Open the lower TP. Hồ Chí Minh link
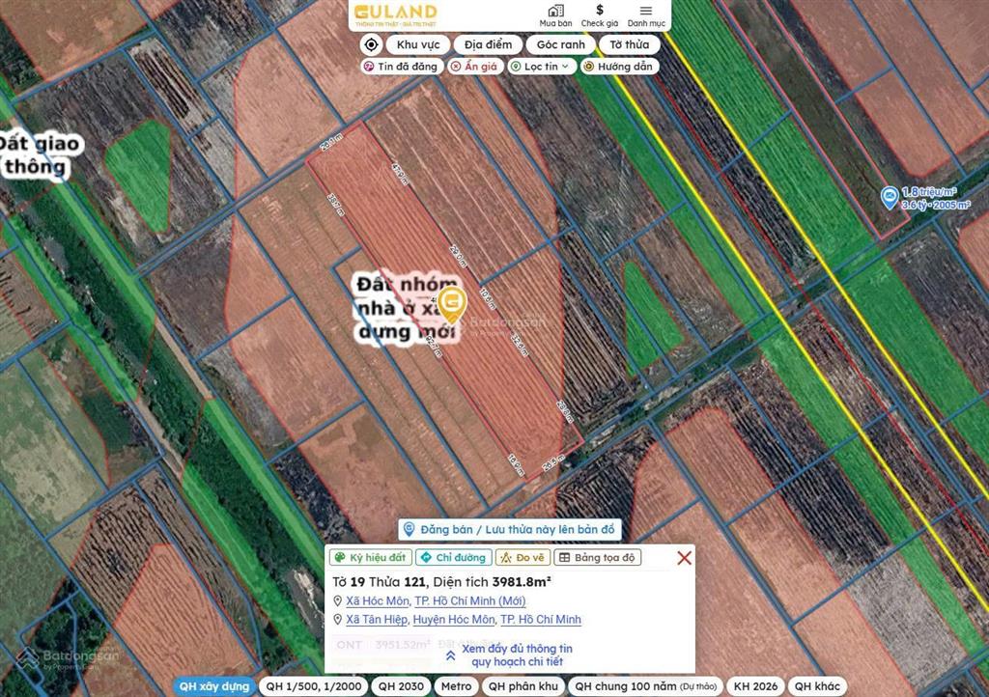 click(541, 620)
